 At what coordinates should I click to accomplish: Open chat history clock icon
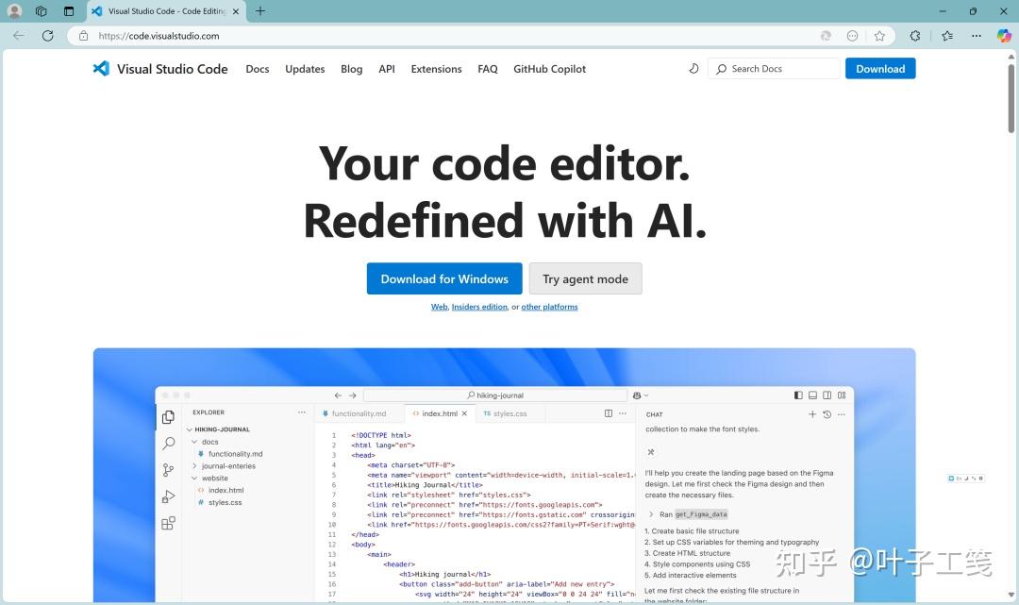coord(827,414)
